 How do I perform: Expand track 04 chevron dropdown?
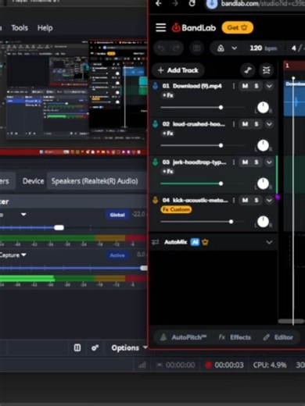point(269,200)
